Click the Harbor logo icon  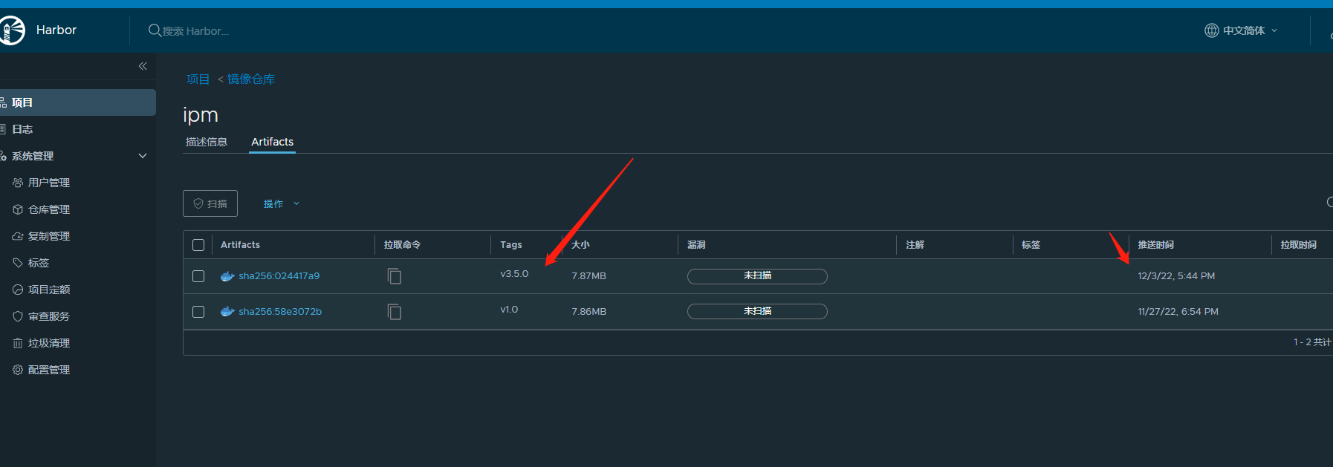point(12,30)
